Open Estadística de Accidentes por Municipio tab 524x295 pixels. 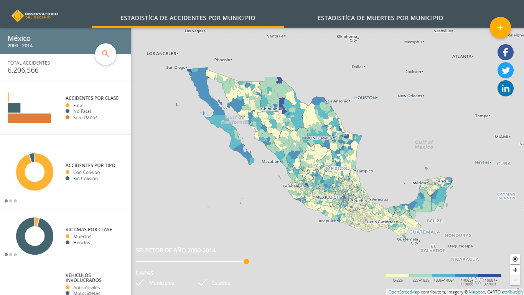point(188,18)
